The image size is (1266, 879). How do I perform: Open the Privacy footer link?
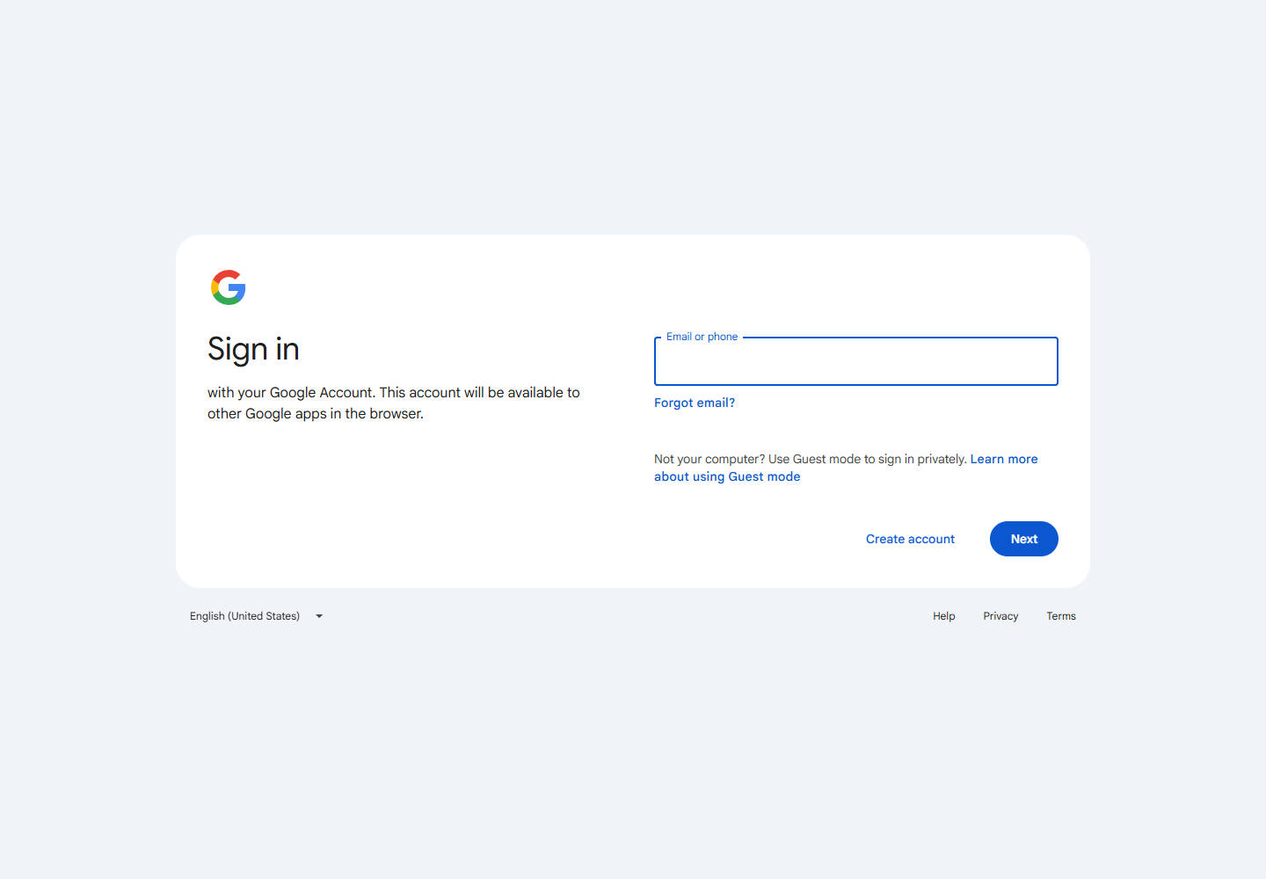click(1000, 616)
